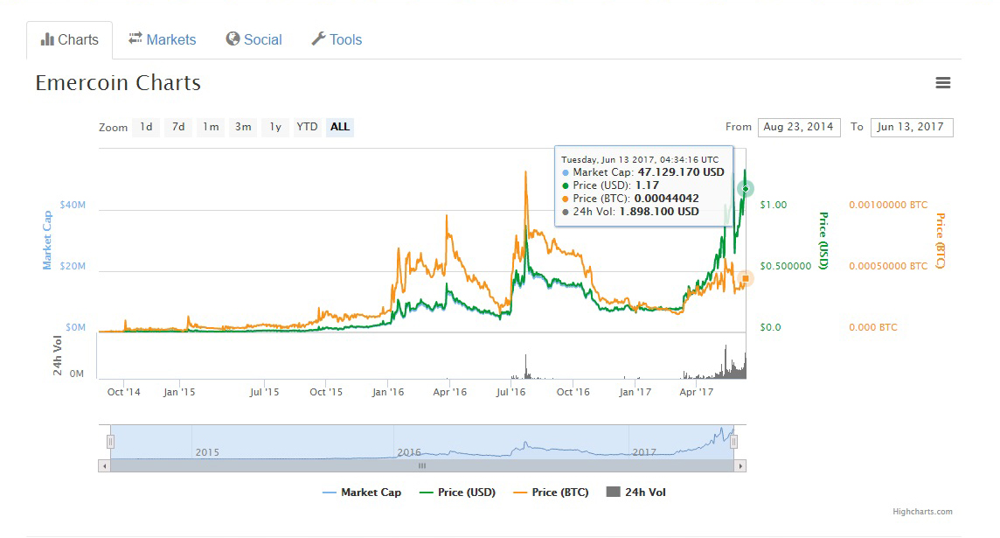Click the Jul '16 x-axis label
The width and height of the screenshot is (1000, 538).
click(510, 393)
